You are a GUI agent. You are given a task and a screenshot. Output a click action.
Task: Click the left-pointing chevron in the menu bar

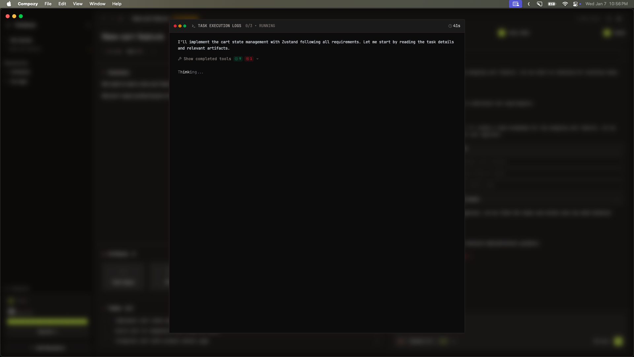coord(528,4)
